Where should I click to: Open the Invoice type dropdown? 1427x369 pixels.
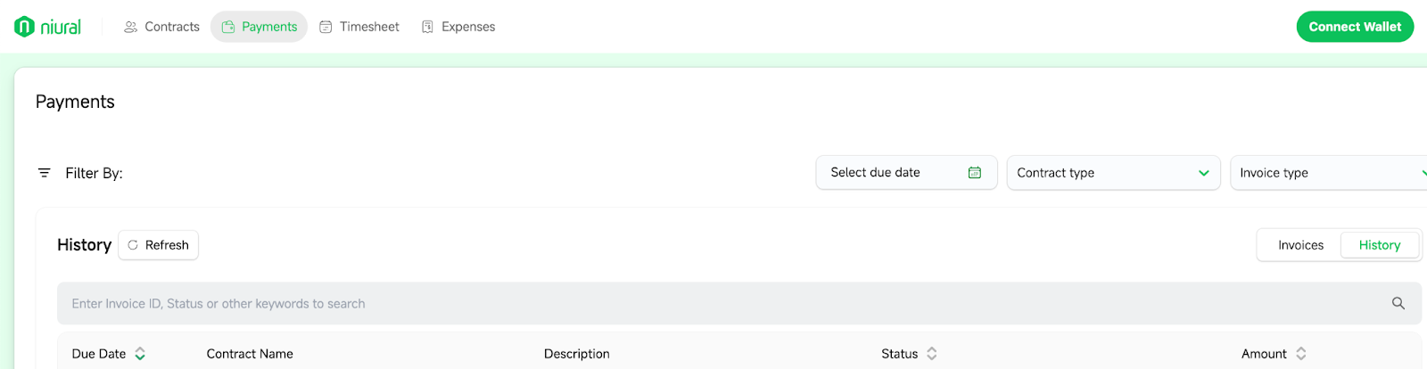(x=1329, y=173)
